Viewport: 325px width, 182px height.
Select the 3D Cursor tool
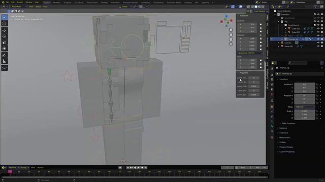[x=5, y=24]
